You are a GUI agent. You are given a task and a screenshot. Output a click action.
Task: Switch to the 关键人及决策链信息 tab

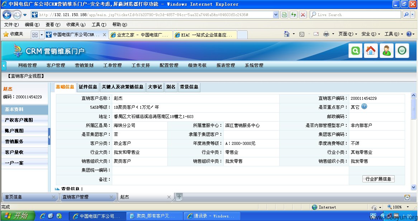[122, 87]
